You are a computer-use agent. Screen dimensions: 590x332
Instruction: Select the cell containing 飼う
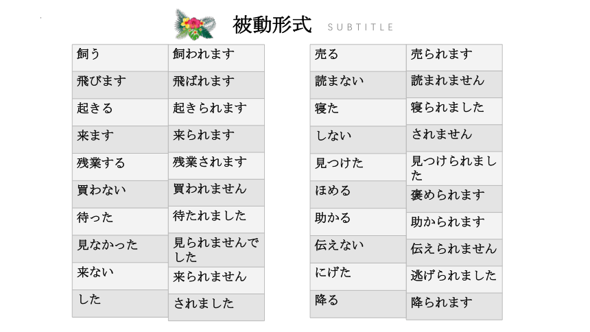point(120,58)
